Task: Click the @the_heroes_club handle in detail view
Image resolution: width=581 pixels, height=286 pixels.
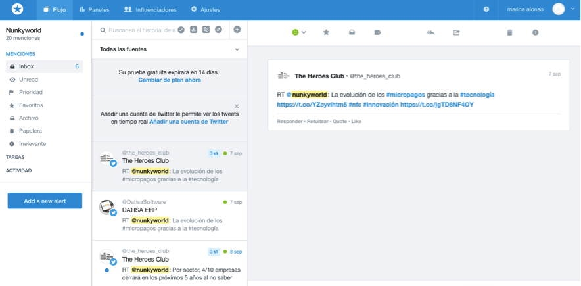Action: coord(375,76)
